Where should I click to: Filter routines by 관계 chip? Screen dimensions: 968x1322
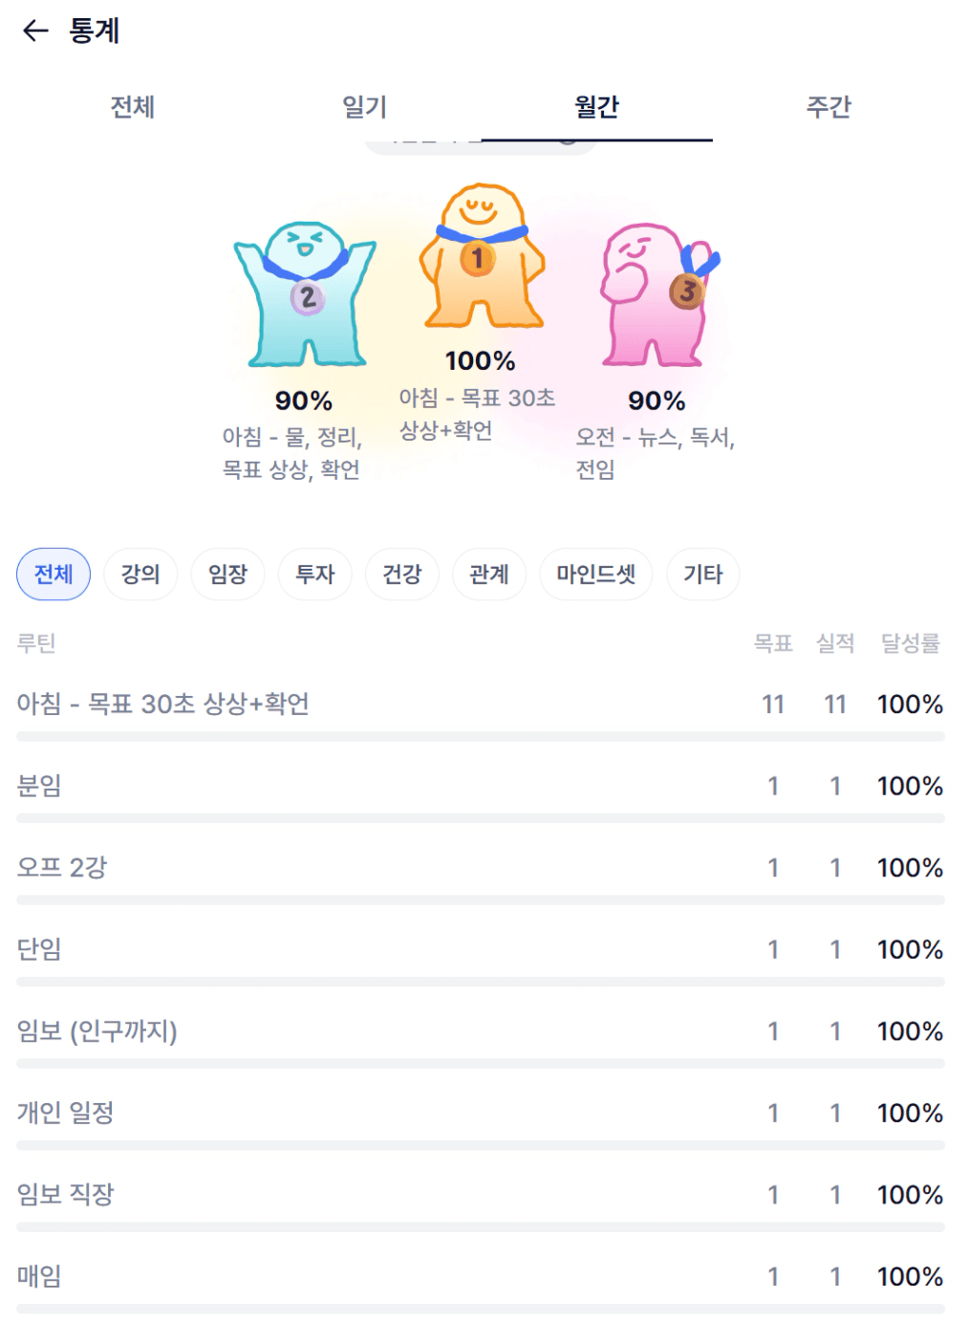pyautogui.click(x=489, y=574)
